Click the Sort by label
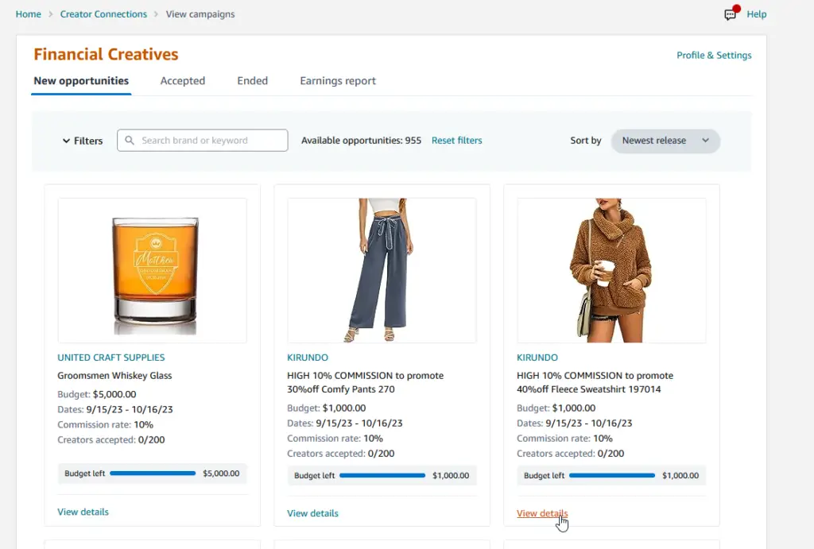Screen dimensions: 814x549 coord(586,141)
